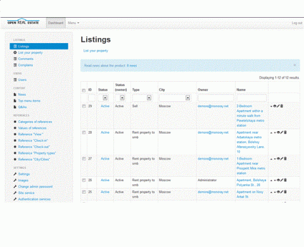Viewport: 304px width, 247px height.
Task: Select listing 27 with its checkbox
Action: pyautogui.click(x=84, y=159)
